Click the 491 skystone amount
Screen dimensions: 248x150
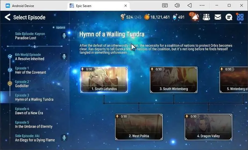click(181, 17)
